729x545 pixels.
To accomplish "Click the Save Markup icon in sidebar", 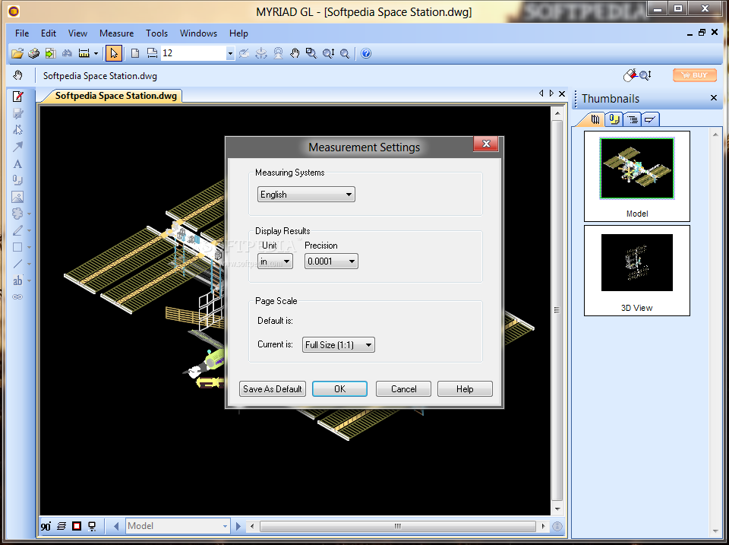I will [x=17, y=113].
